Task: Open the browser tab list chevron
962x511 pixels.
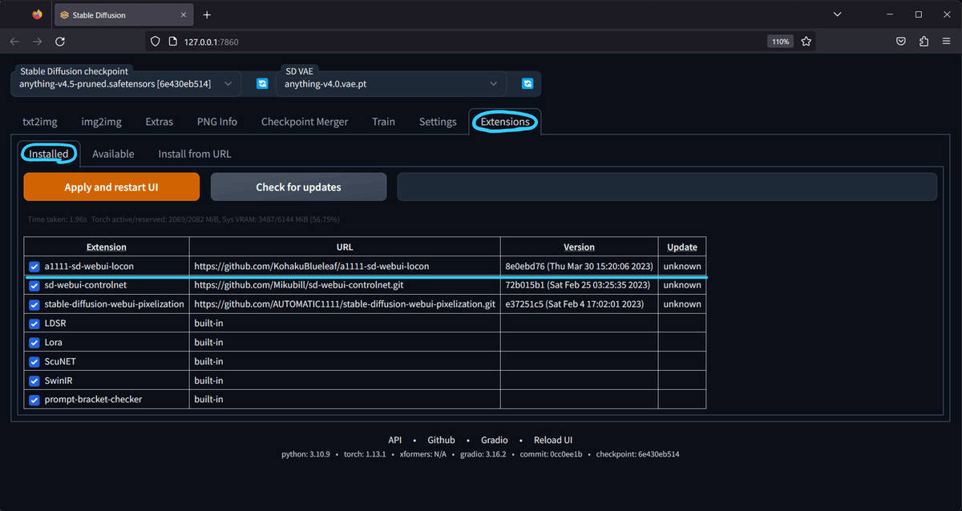Action: pyautogui.click(x=837, y=14)
